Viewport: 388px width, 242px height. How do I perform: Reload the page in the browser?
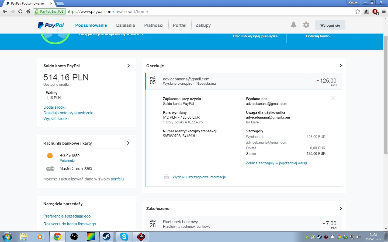pyautogui.click(x=20, y=12)
